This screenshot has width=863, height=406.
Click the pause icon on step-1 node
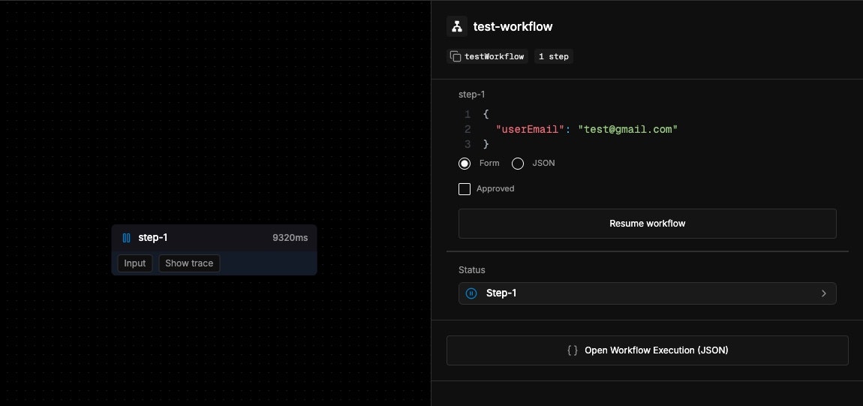[x=127, y=238]
